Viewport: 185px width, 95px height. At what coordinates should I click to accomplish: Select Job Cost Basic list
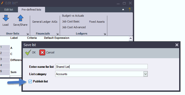point(71,21)
